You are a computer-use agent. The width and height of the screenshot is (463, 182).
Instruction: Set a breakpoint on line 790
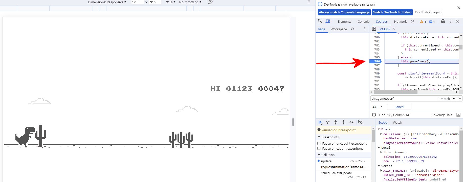[x=377, y=77]
